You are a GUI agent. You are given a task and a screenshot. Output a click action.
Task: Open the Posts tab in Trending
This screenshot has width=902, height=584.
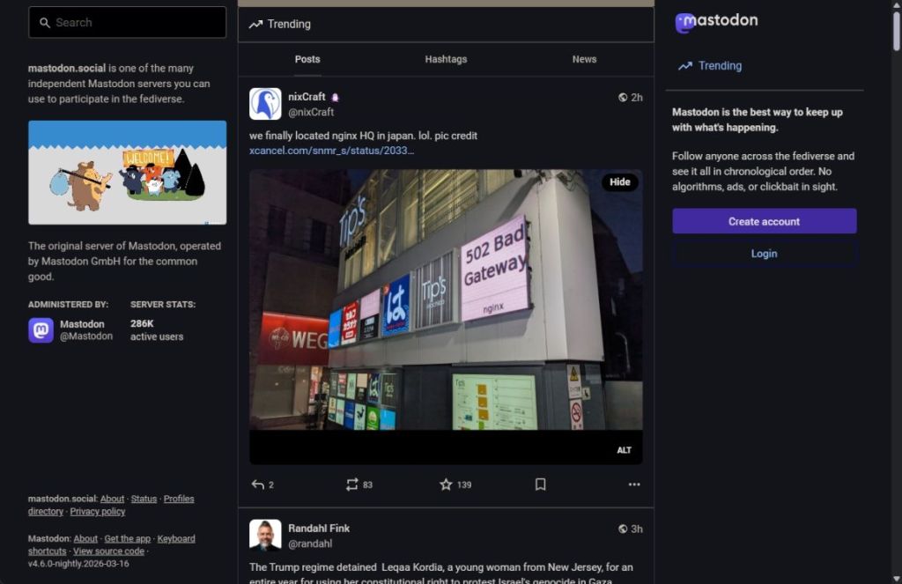(307, 59)
